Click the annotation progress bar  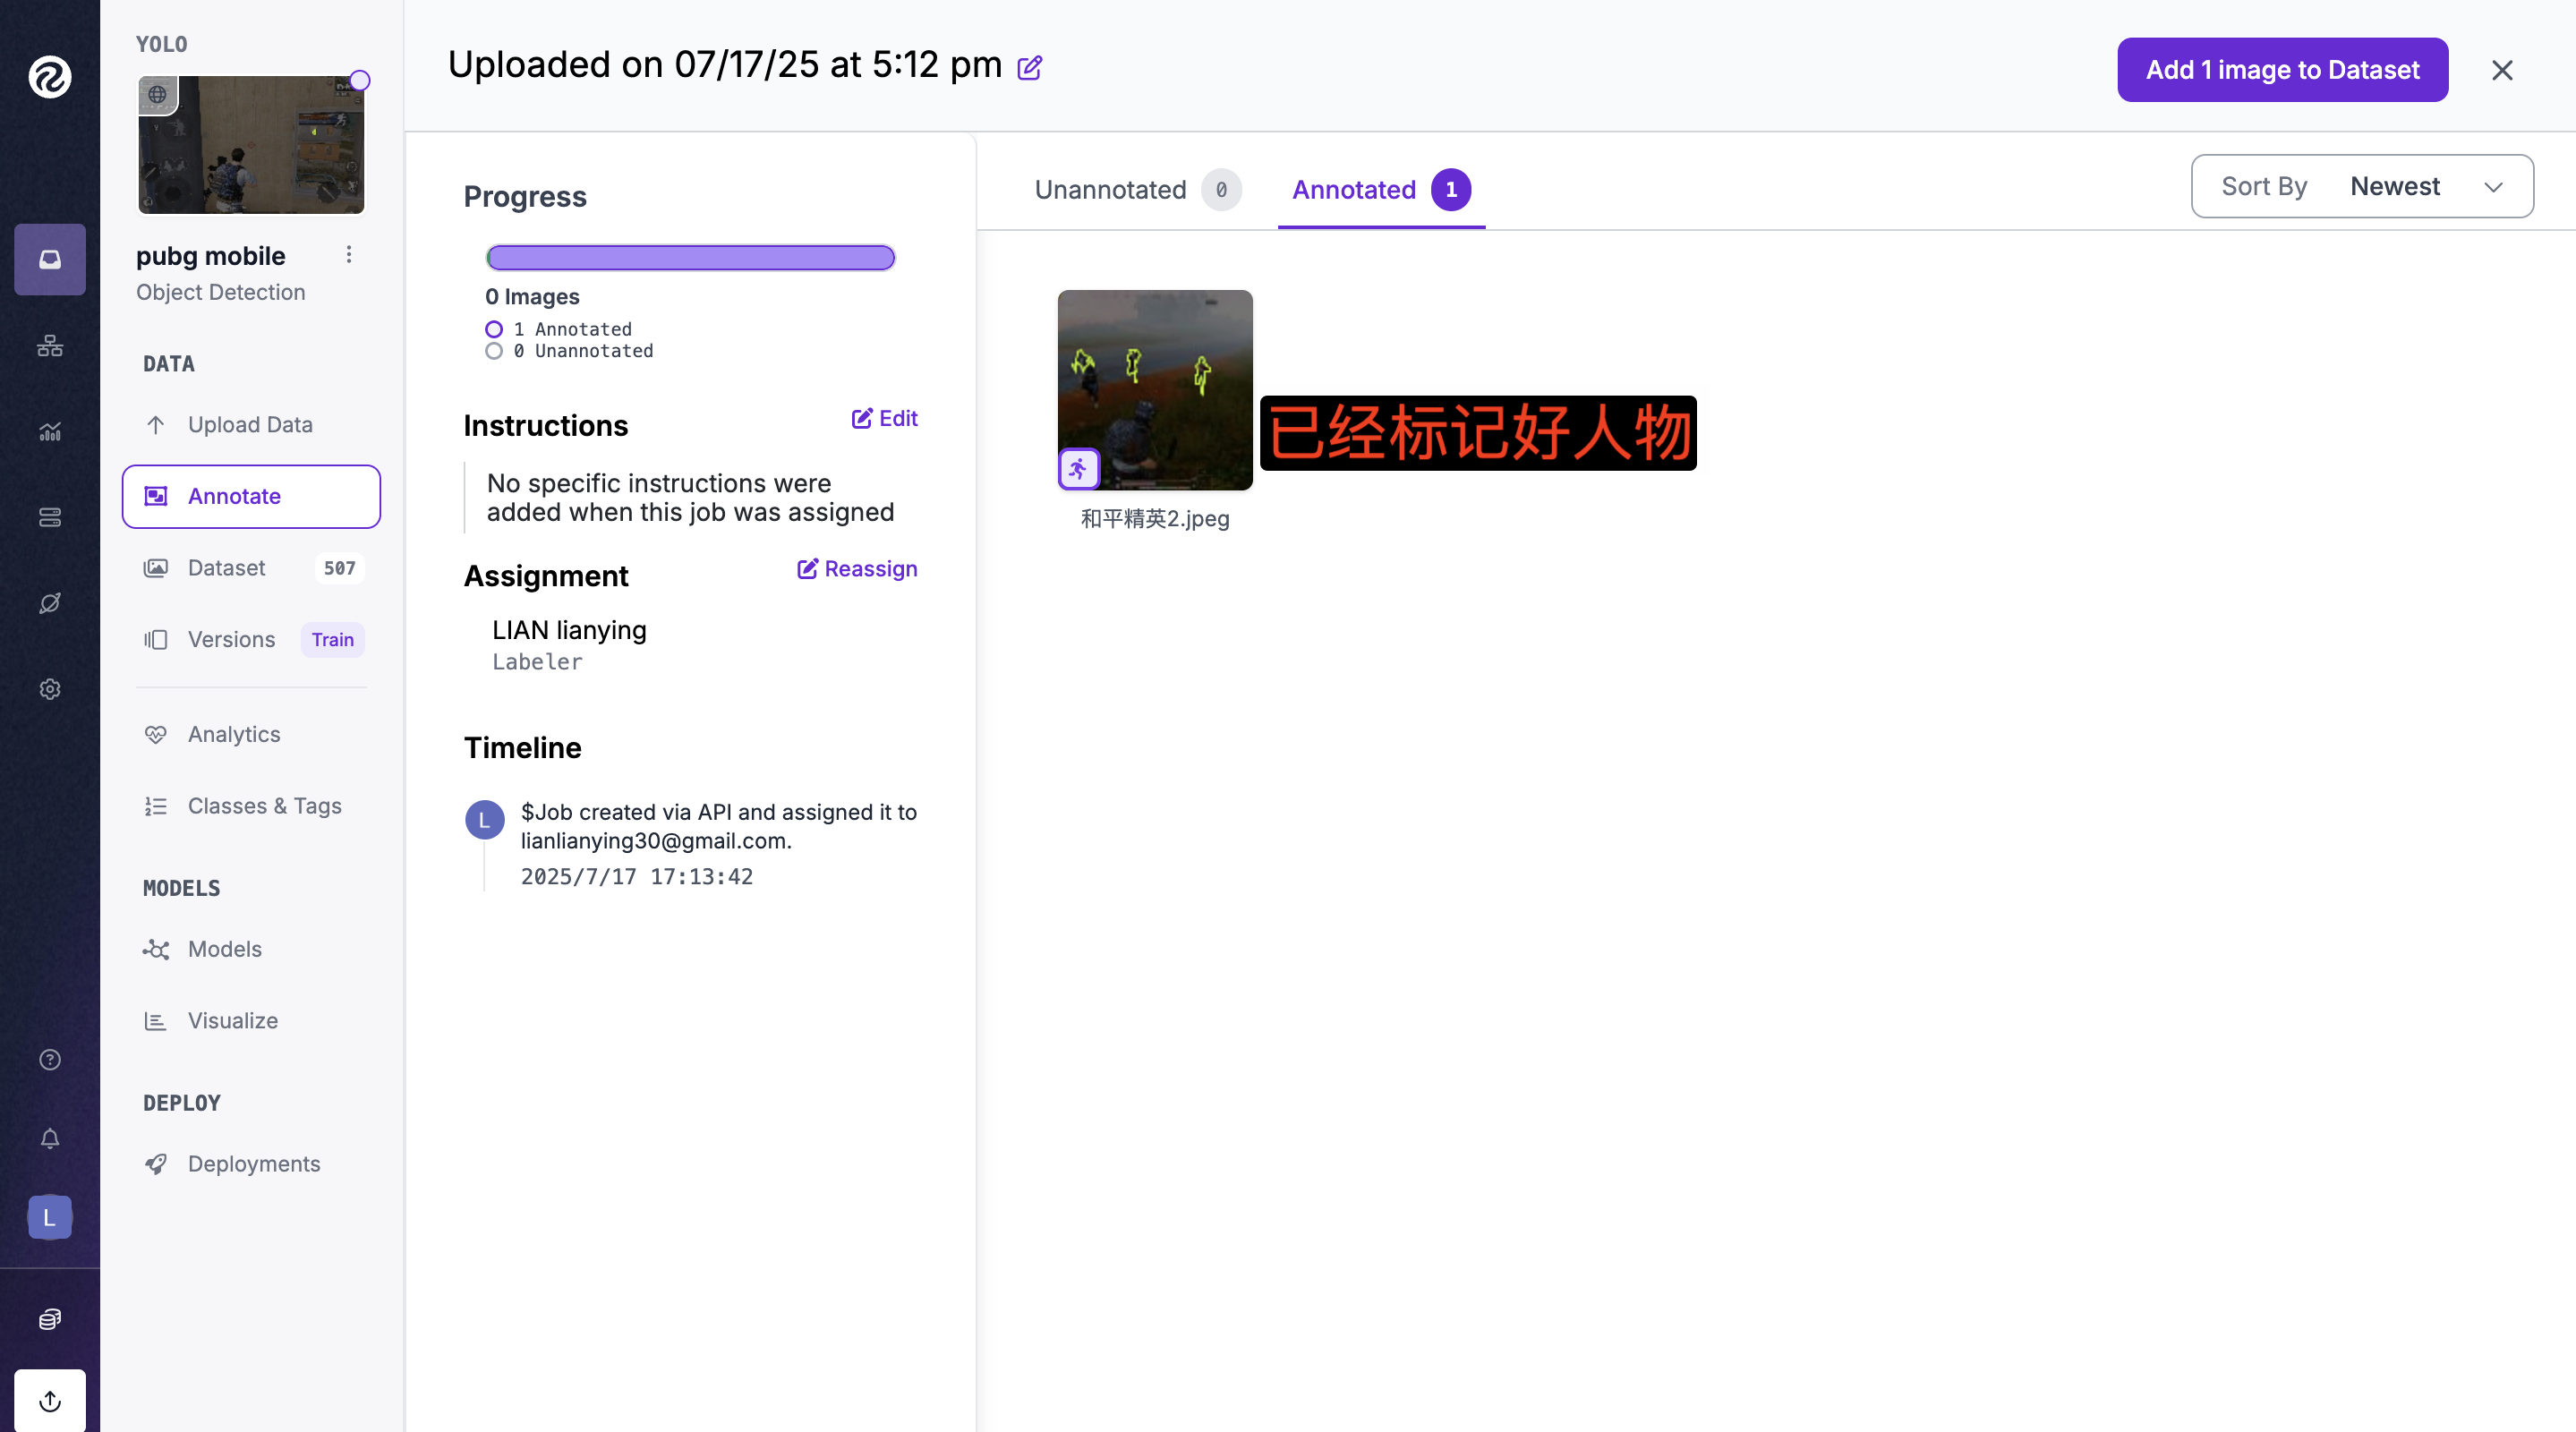(690, 258)
